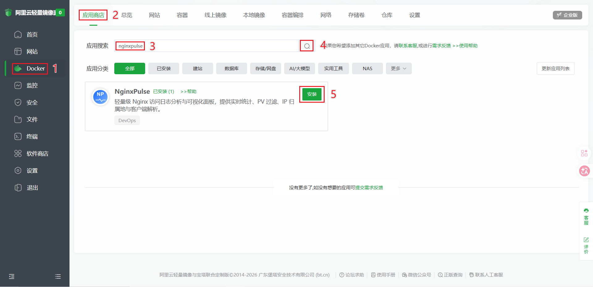The image size is (593, 287).
Task: Open 微信公众号 footer link
Action: pyautogui.click(x=417, y=275)
